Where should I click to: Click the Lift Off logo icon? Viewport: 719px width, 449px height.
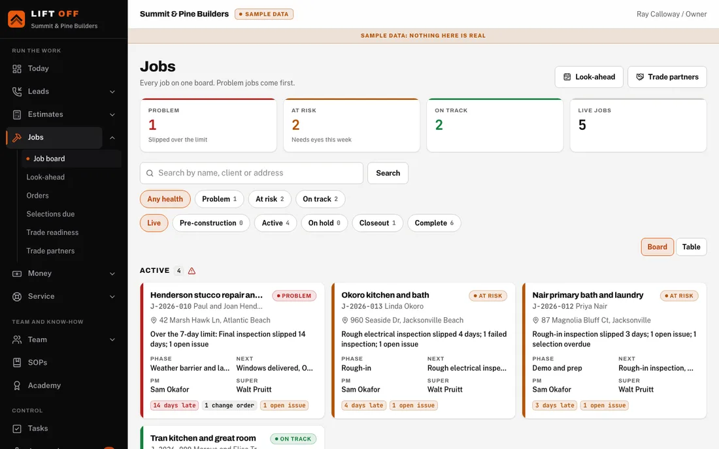[x=16, y=19]
